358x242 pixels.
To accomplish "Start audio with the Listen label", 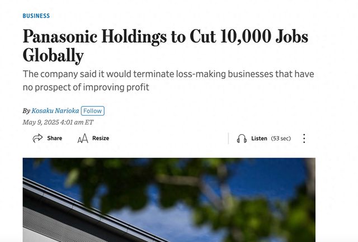I will click(259, 139).
